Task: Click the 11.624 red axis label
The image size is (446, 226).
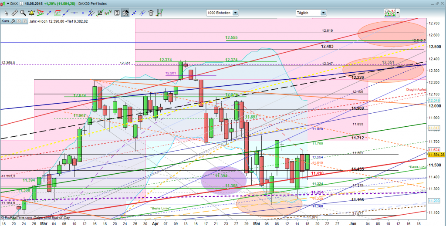Action: click(x=434, y=149)
